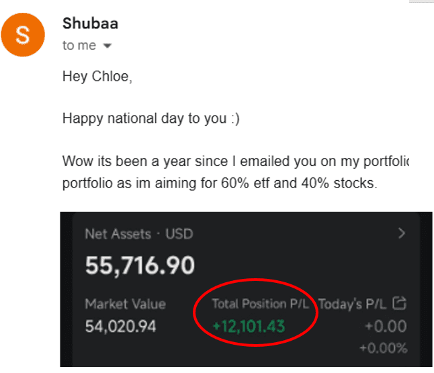This screenshot has height=373, width=434.
Task: Click the share icon beside Today's P/L
Action: [400, 304]
